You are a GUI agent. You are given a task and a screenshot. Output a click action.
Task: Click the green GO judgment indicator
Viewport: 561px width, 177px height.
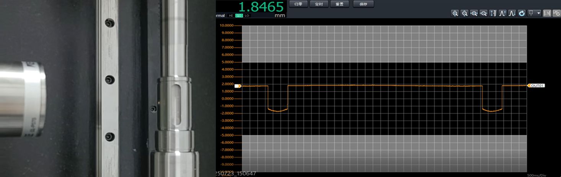(239, 16)
